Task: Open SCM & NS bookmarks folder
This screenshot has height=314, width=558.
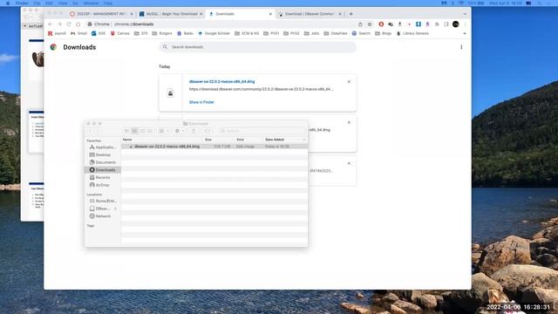Action: point(247,33)
